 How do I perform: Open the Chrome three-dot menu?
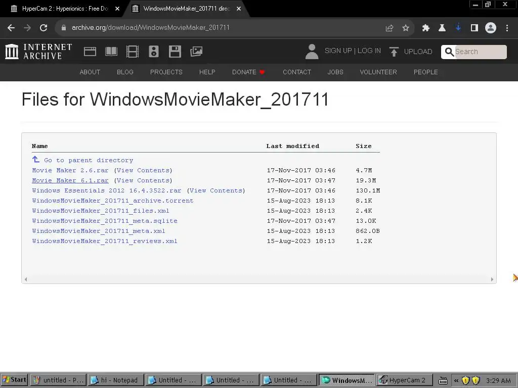[x=507, y=28]
